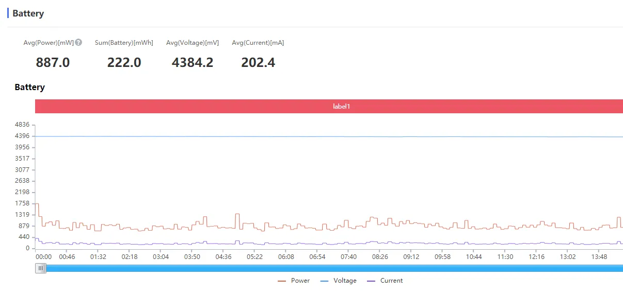Click the timeline zoom slider handle
Viewport: 623px width, 294px height.
(x=40, y=268)
